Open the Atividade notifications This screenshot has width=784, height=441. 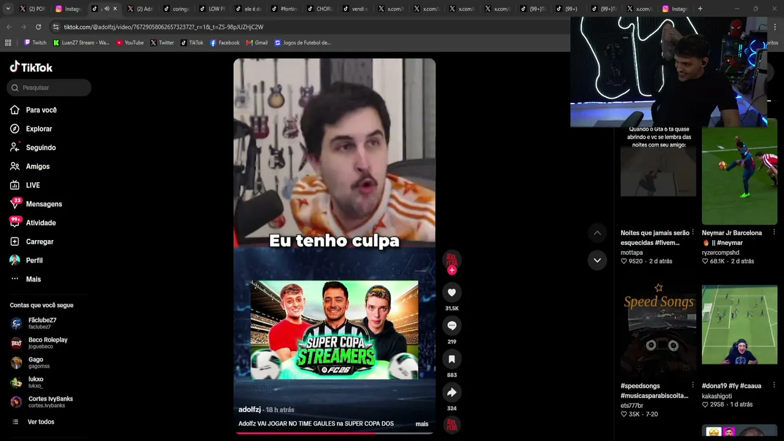click(x=33, y=223)
